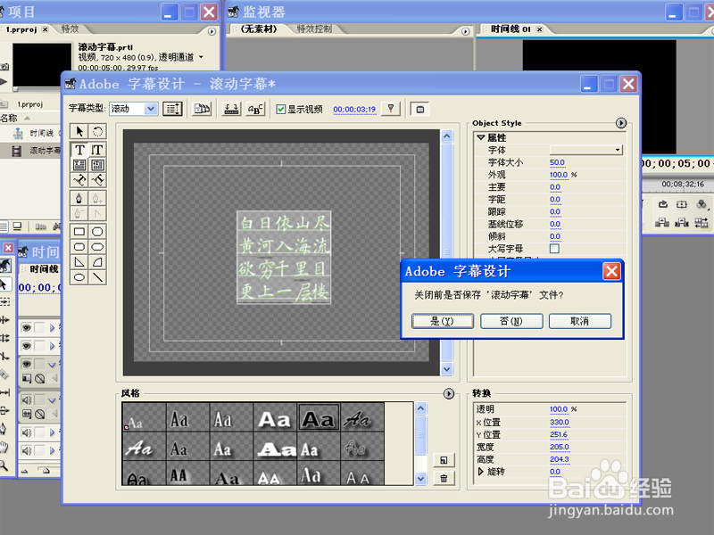Select the Vertical Path Type tool
This screenshot has width=714, height=535.
97,180
